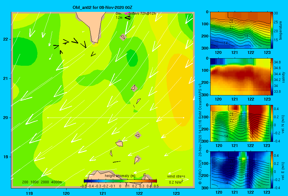Click the northward velocity section plot
Image resolution: width=288 pixels, height=196 pixels.
point(240,123)
